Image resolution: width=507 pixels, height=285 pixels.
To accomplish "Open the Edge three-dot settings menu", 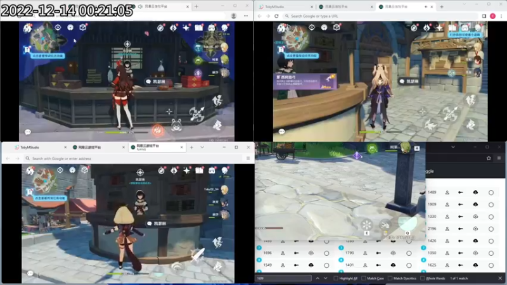I will pos(246,16).
